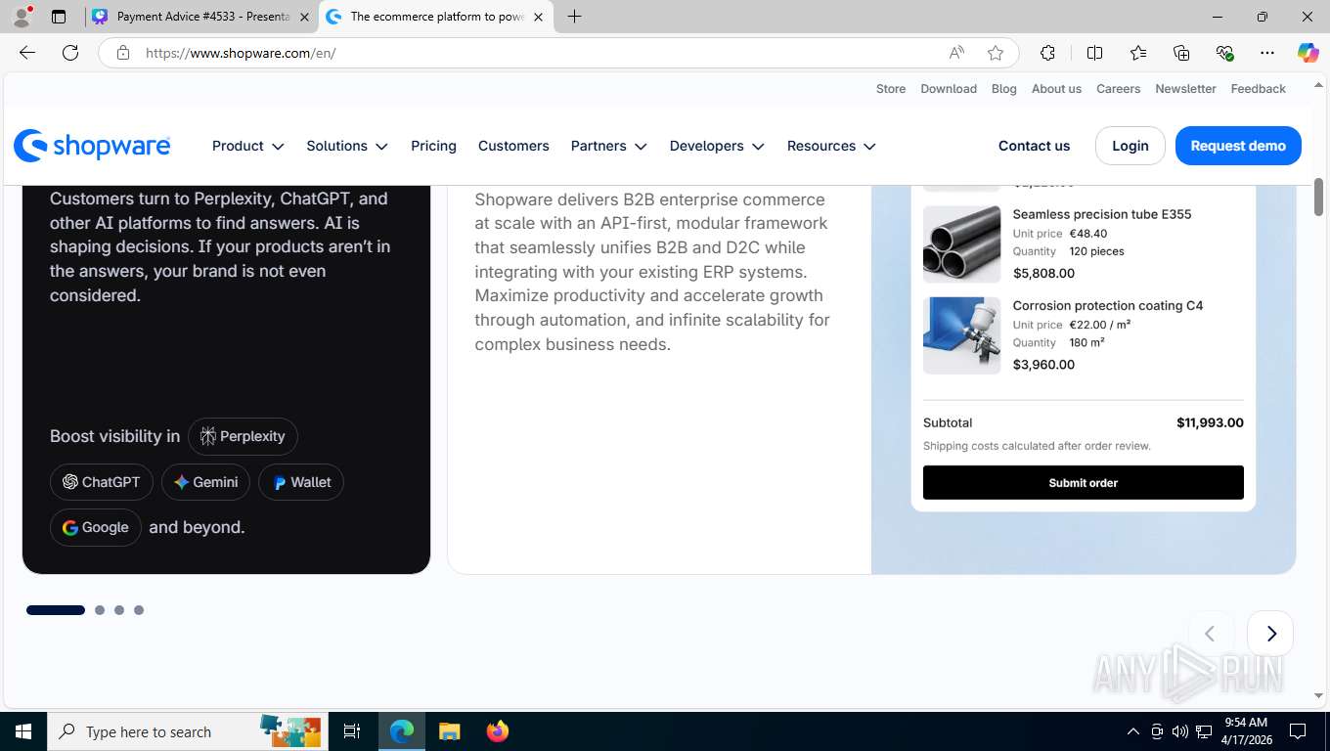Open a new browser tab

pyautogui.click(x=574, y=17)
